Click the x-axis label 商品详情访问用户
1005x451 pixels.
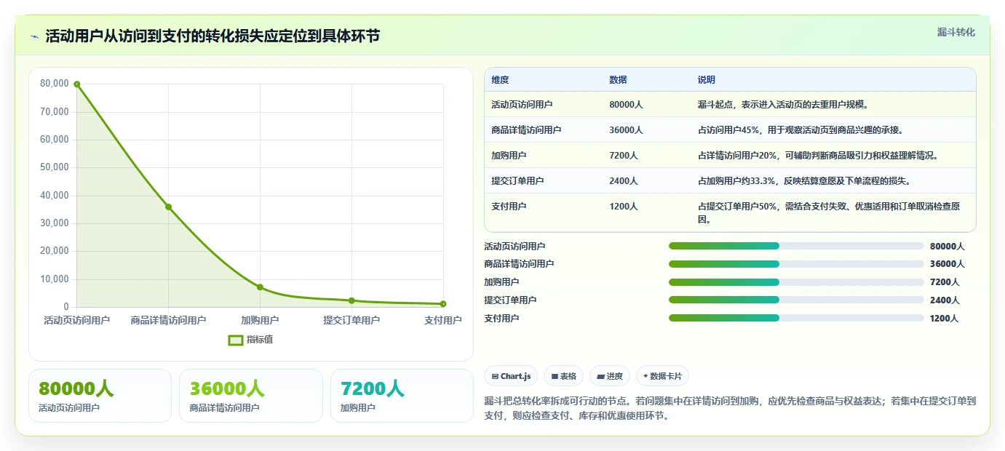pos(168,320)
